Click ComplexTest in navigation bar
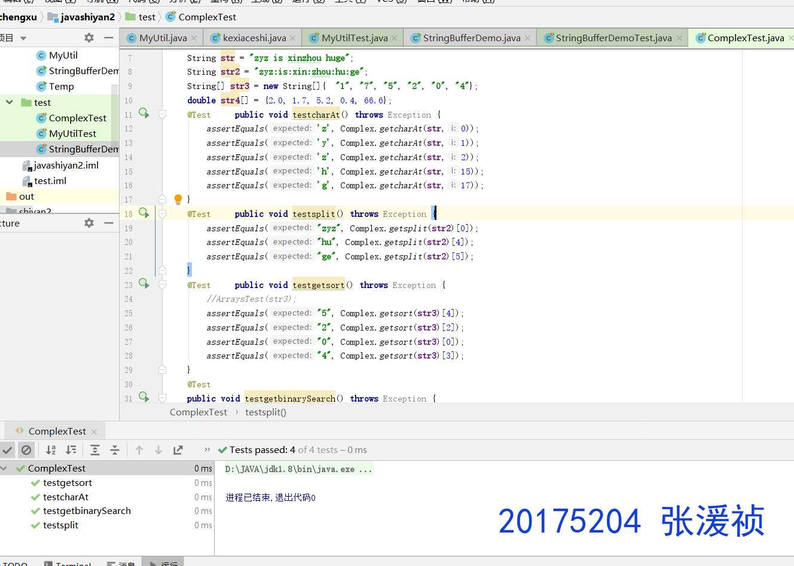Screen dimensions: 794x566 coord(201,17)
